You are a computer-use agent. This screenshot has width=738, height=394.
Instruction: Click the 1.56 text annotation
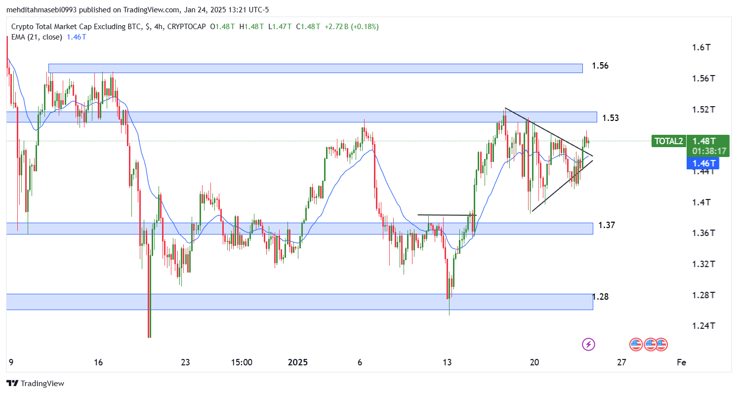click(600, 66)
